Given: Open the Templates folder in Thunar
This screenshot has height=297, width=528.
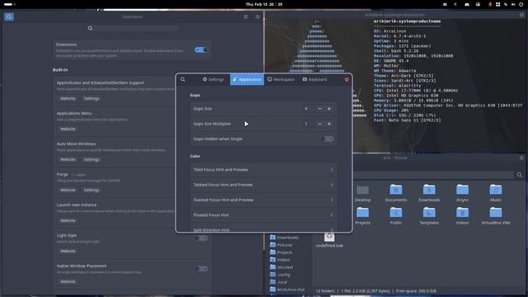Looking at the screenshot, I should pyautogui.click(x=429, y=216).
